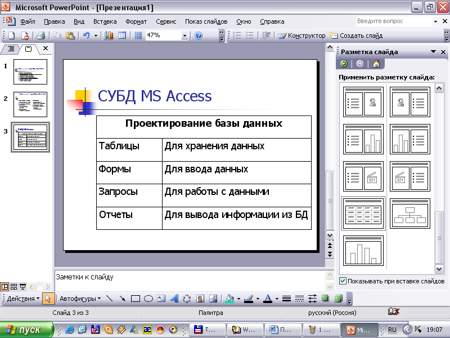Click the Заметки к слайду notes field
Viewport: 450px width, 338px height.
pyautogui.click(x=190, y=281)
